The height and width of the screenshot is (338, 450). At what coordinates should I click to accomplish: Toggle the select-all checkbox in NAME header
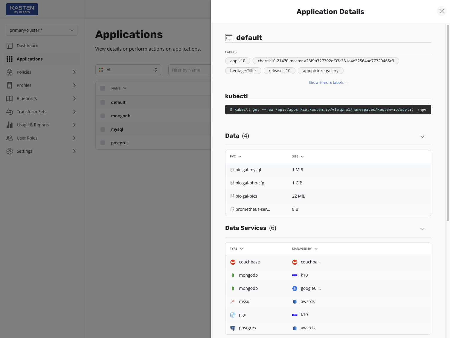click(103, 88)
